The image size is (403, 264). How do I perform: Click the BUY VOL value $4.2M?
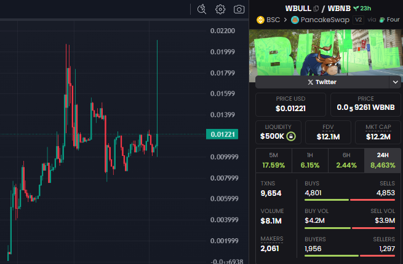click(x=314, y=220)
